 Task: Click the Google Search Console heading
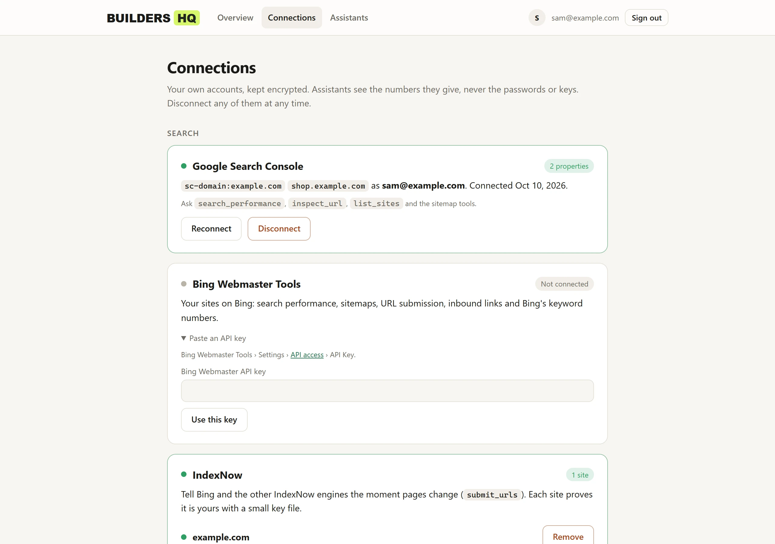(248, 166)
